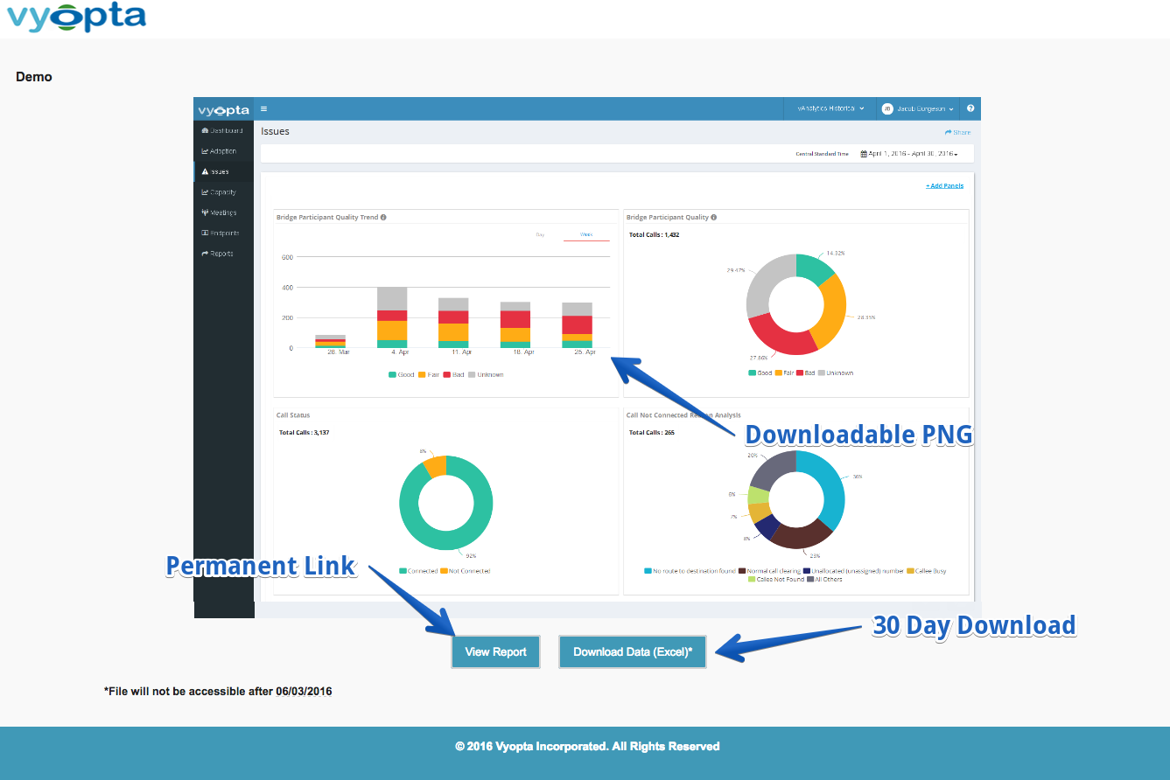This screenshot has width=1170, height=780.
Task: Click 'Total Calls : 1,432' text
Action: click(655, 234)
